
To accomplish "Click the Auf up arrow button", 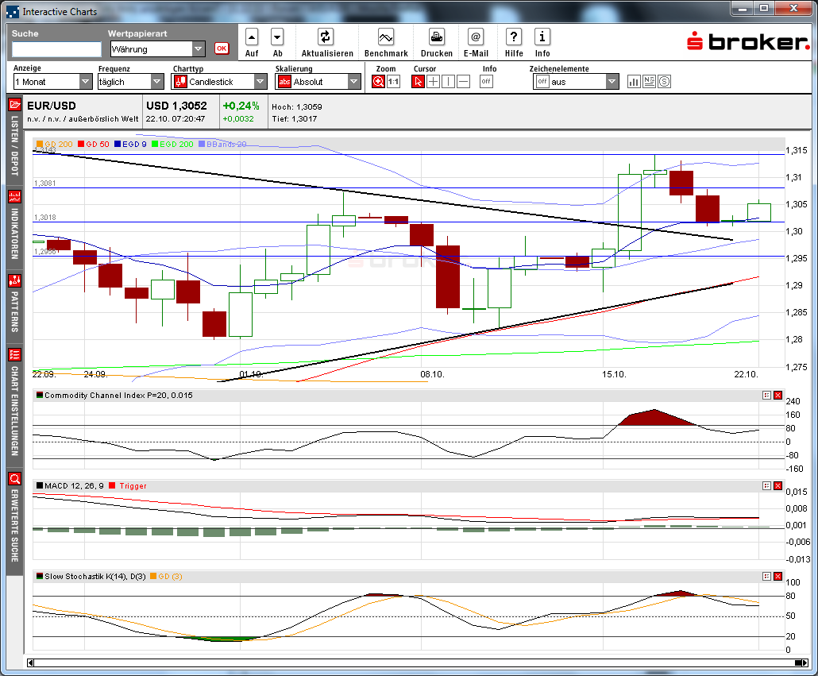I will (252, 37).
